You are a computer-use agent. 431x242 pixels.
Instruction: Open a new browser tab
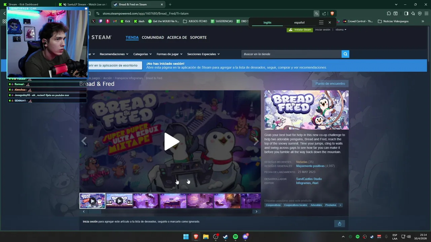[x=170, y=4]
